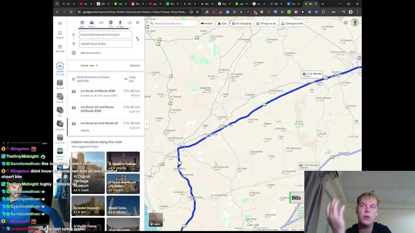
Task: Open route Options
Action: point(135,65)
